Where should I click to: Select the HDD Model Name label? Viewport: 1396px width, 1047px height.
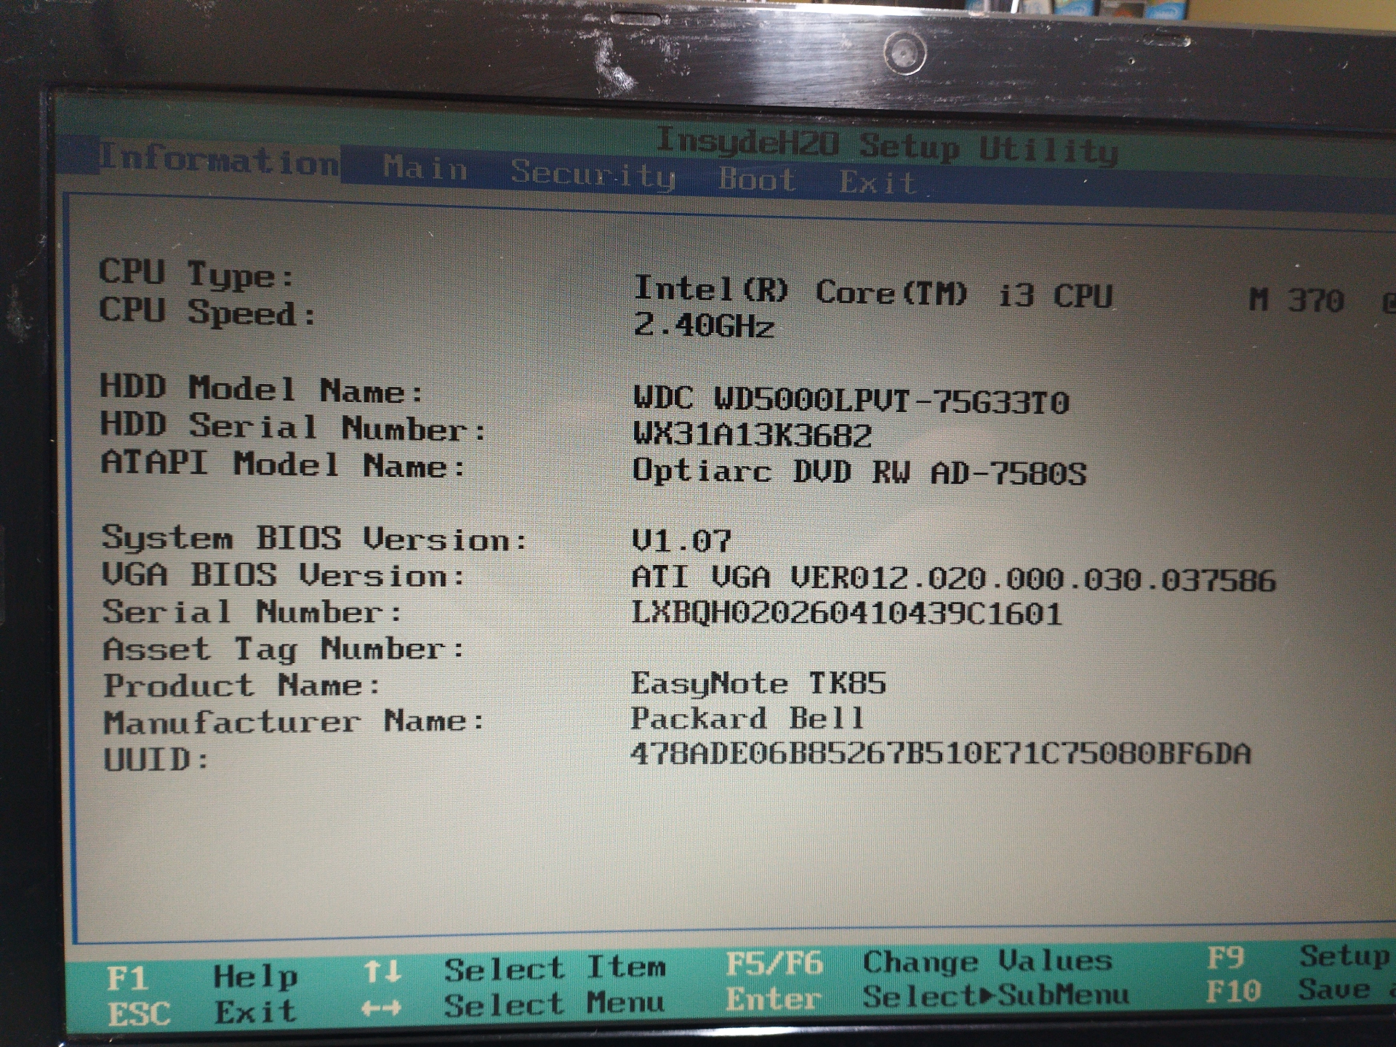coord(262,389)
